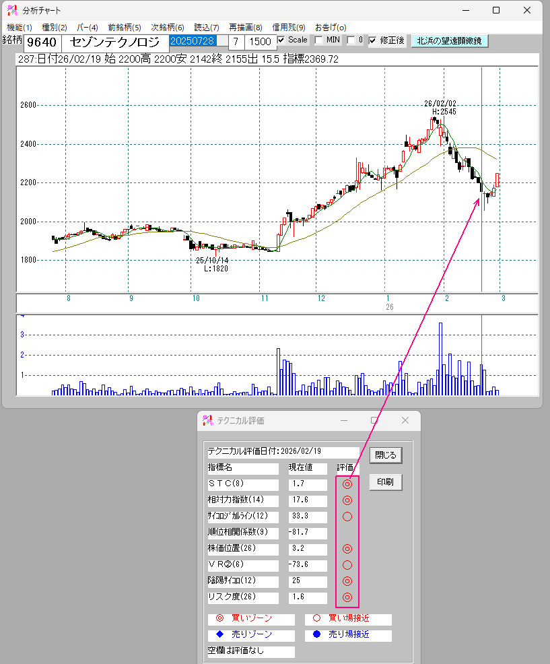
Task: Click the リスク度(26) evaluation double-circle icon
Action: point(347,597)
